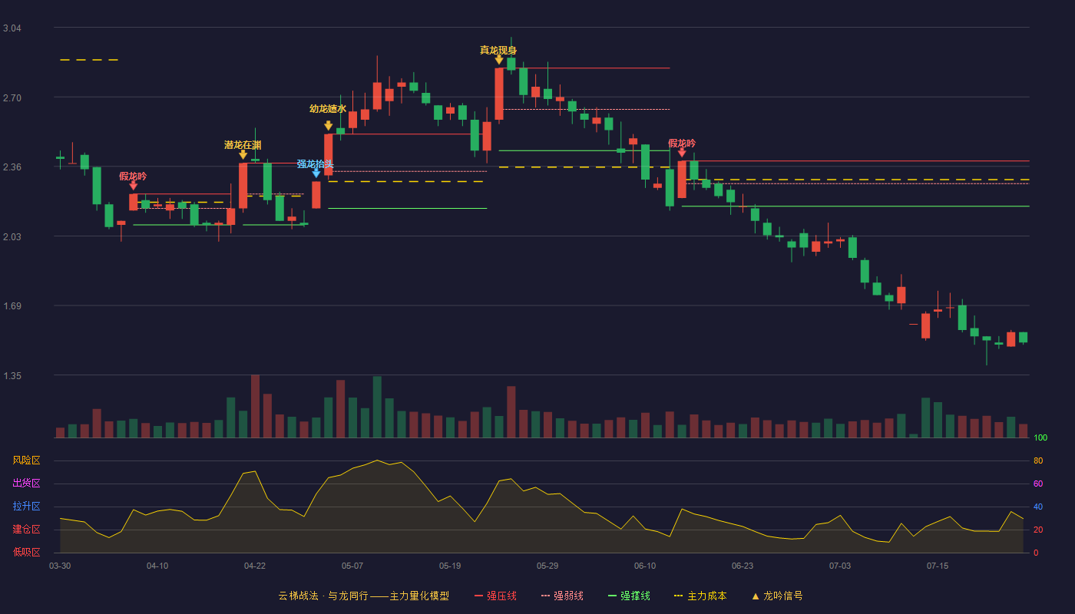Click the 拉升区 zone label

[26, 507]
